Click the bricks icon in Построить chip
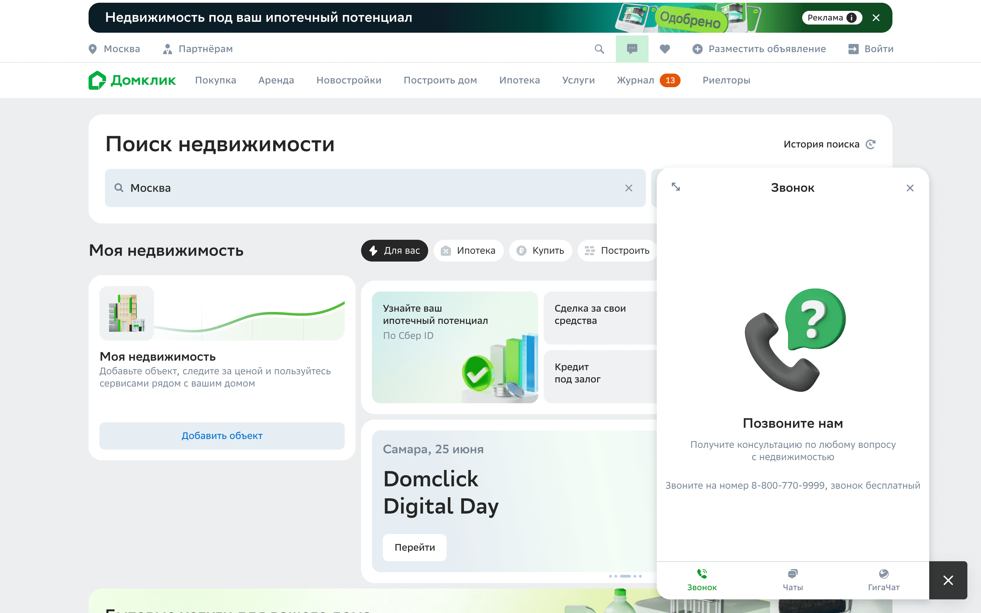This screenshot has height=613, width=981. 590,251
